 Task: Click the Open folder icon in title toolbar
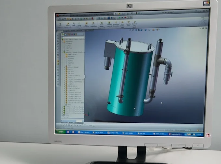pos(119,14)
